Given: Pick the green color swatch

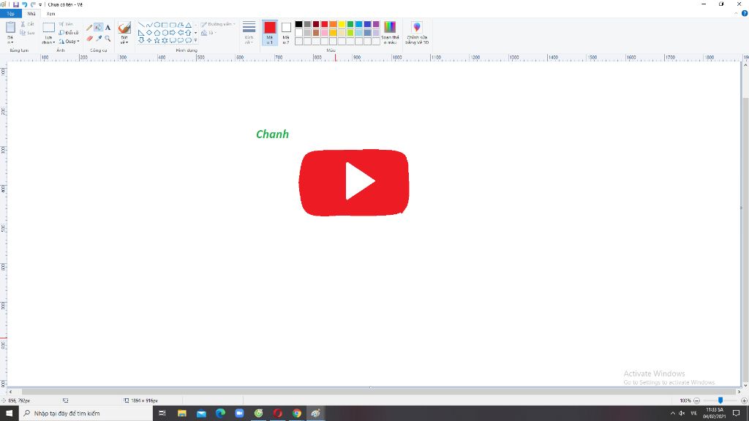Looking at the screenshot, I should (350, 24).
